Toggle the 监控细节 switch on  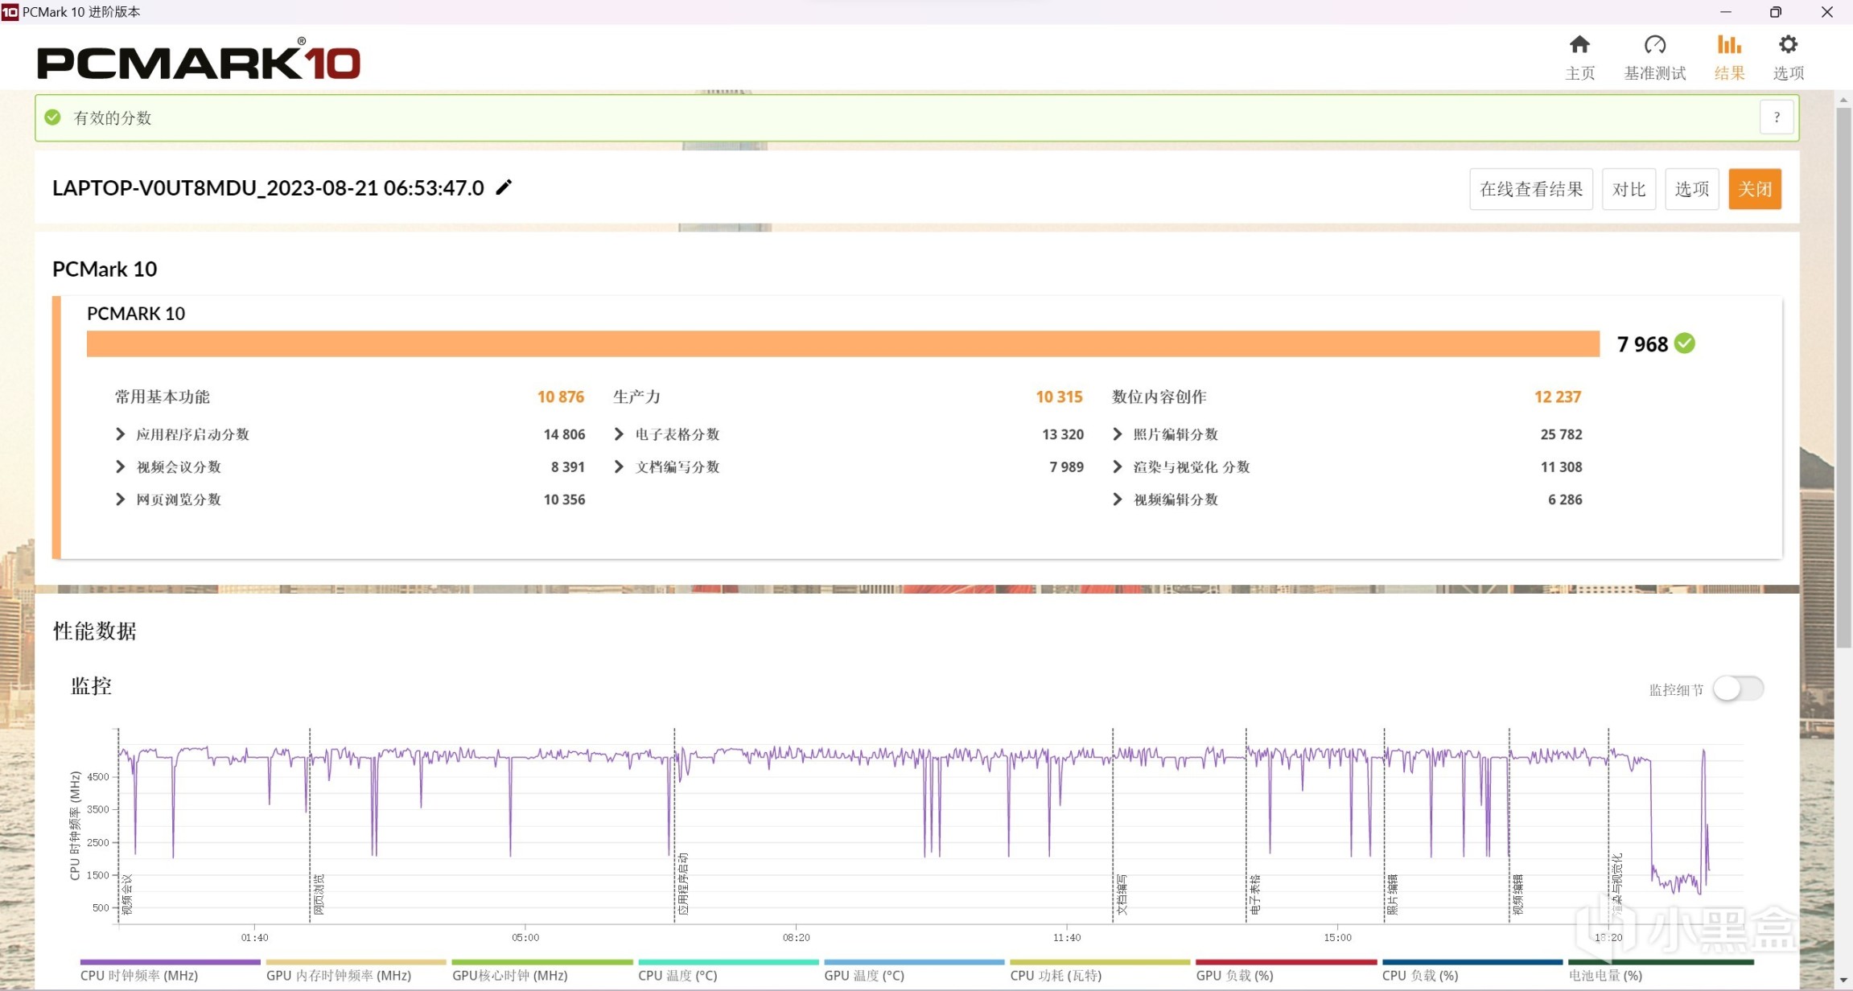click(x=1737, y=689)
